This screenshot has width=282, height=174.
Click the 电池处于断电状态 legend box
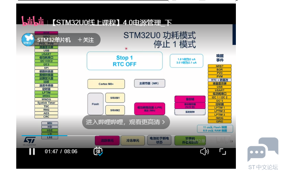159,140
